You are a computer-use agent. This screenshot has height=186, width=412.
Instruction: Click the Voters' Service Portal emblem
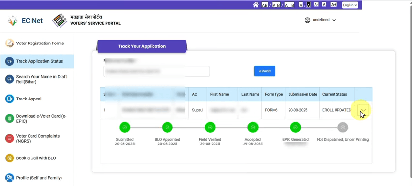pos(60,21)
